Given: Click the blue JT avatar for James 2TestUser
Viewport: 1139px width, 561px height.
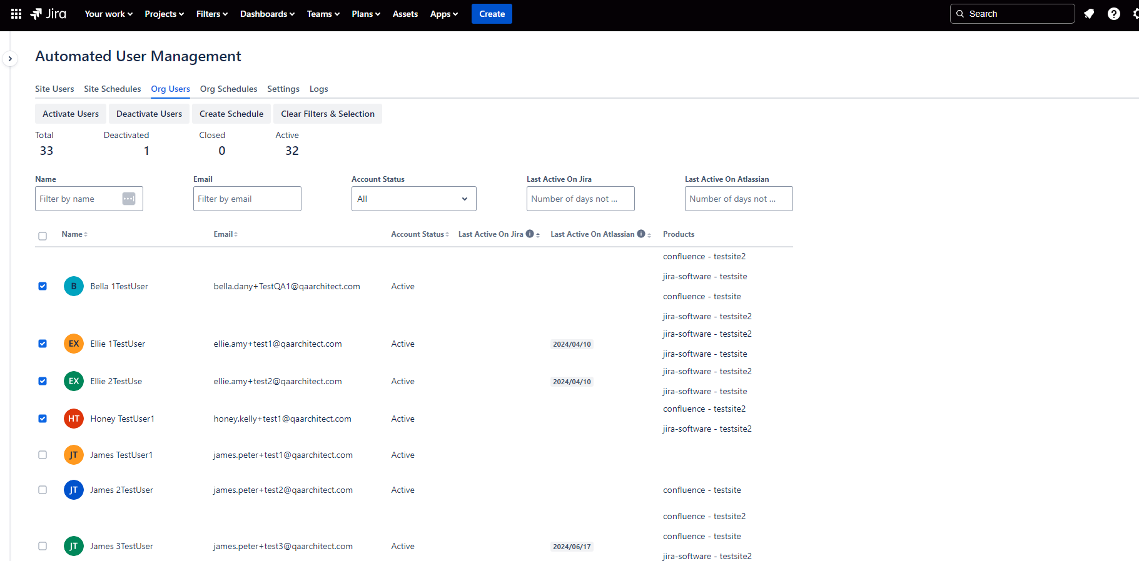Looking at the screenshot, I should pyautogui.click(x=74, y=490).
